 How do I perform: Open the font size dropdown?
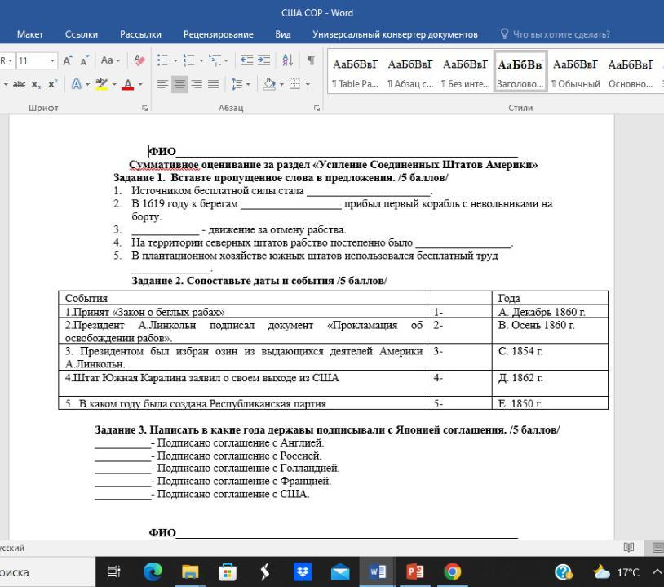click(x=52, y=61)
